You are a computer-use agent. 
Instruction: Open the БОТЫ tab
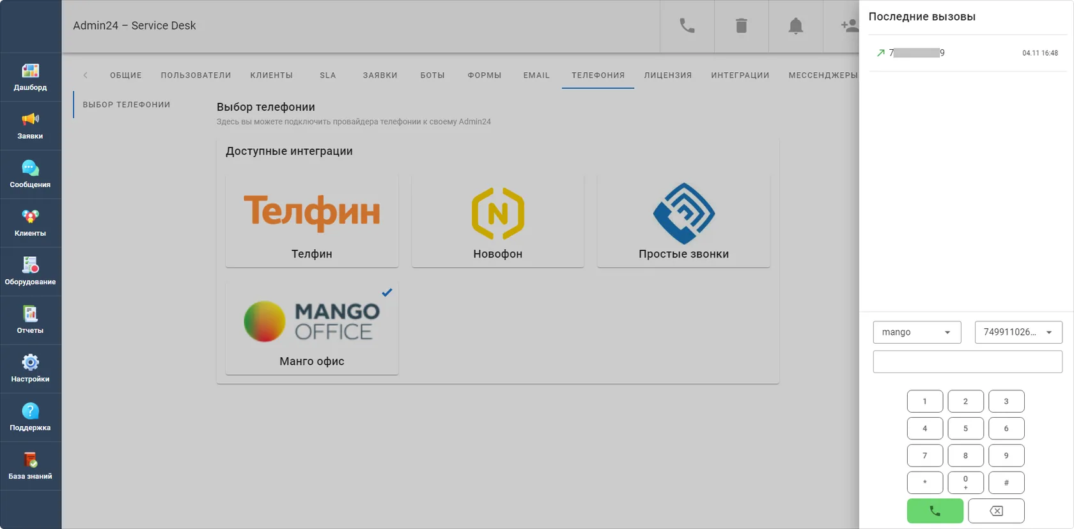(432, 75)
